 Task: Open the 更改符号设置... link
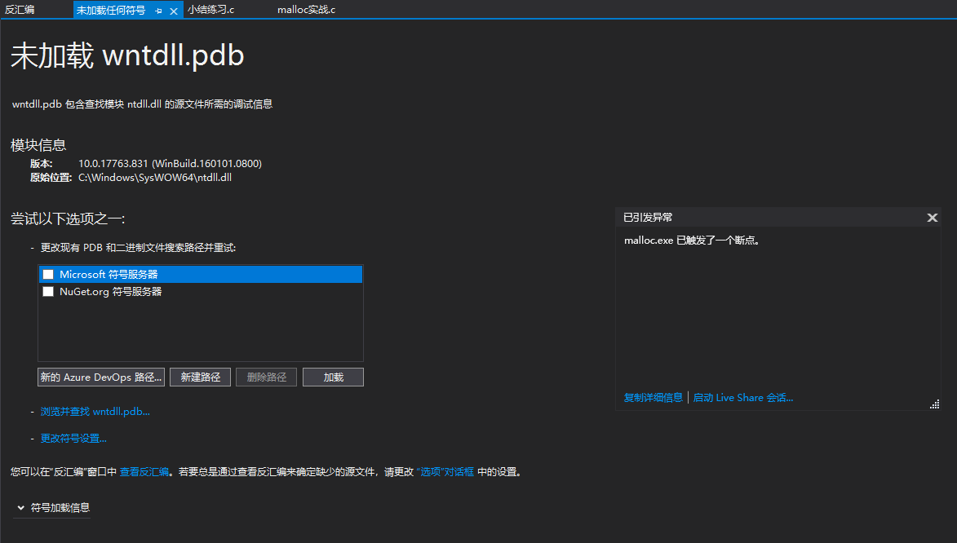pyautogui.click(x=73, y=439)
